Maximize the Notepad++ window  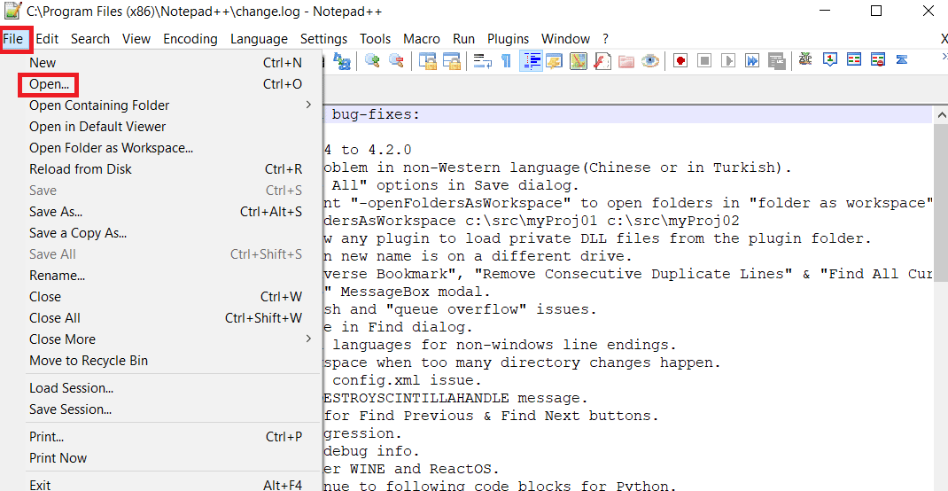click(876, 11)
